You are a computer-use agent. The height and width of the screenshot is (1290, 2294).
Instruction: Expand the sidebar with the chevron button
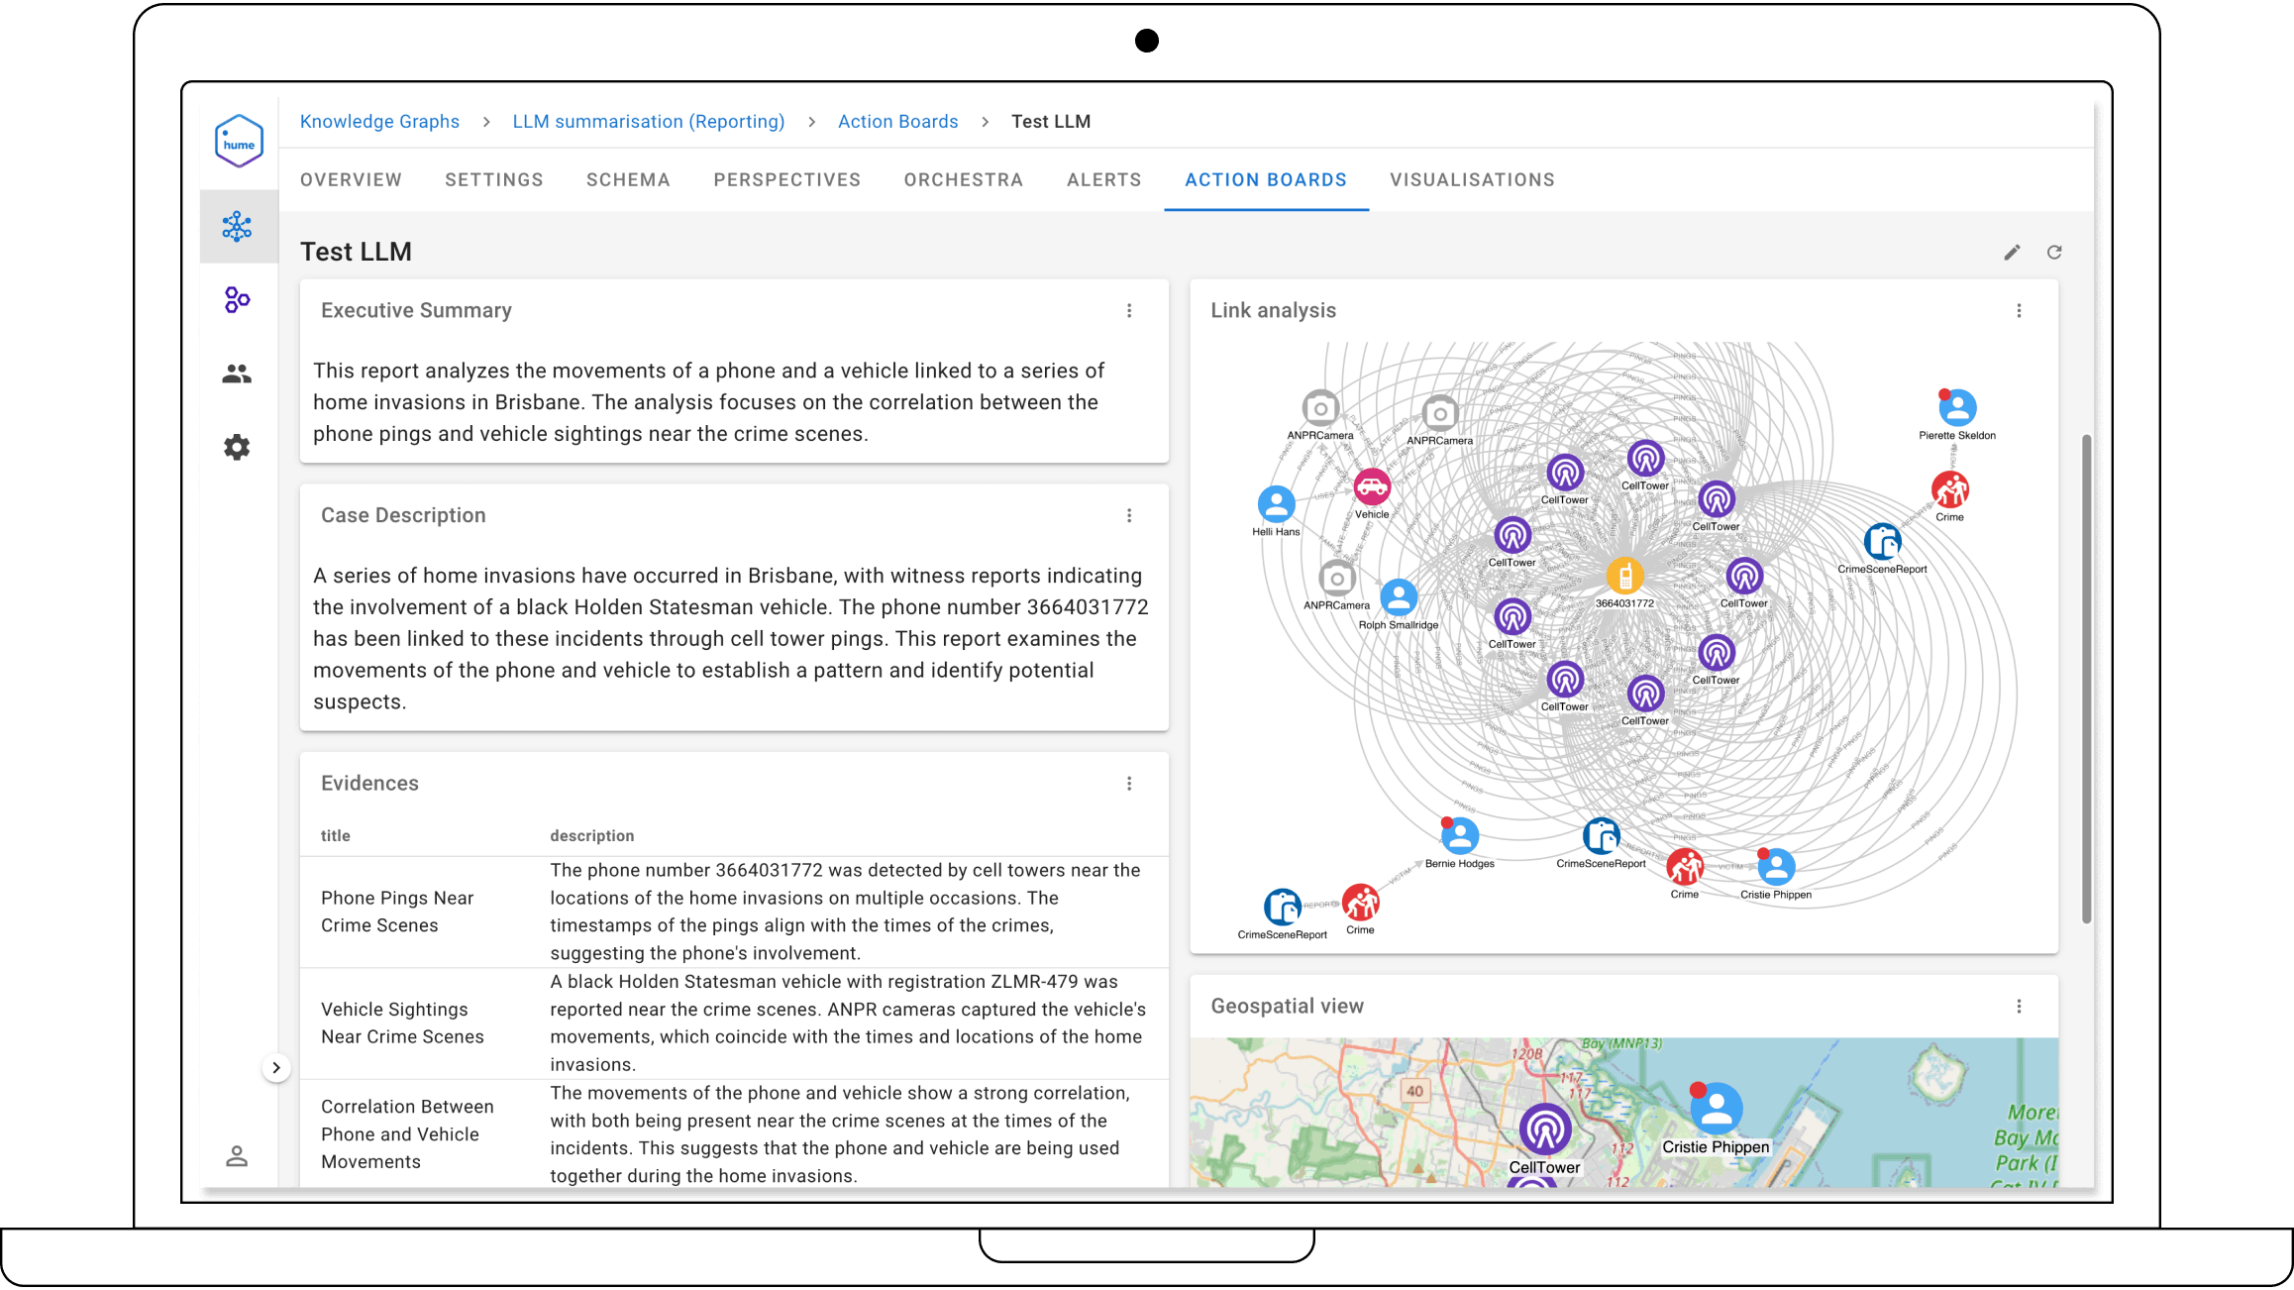[x=276, y=1068]
